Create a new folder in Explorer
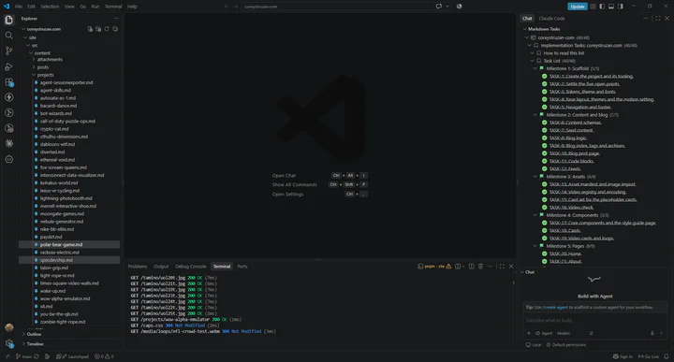This screenshot has height=362, width=674. [98, 29]
